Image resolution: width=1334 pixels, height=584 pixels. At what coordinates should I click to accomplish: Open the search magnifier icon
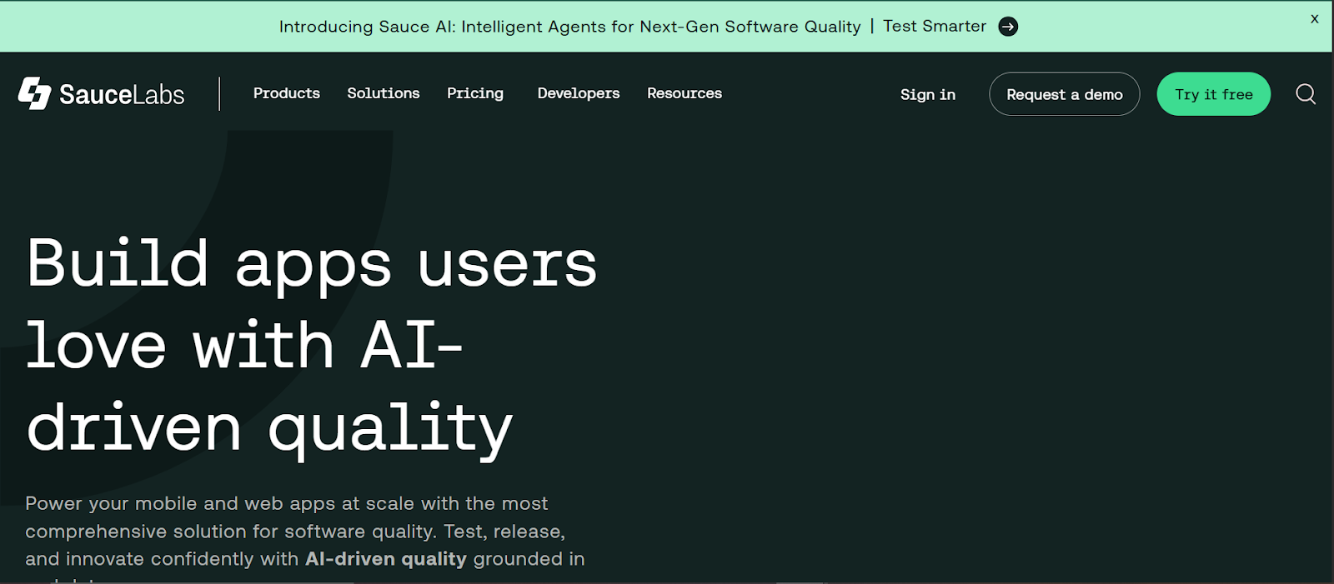pos(1306,94)
